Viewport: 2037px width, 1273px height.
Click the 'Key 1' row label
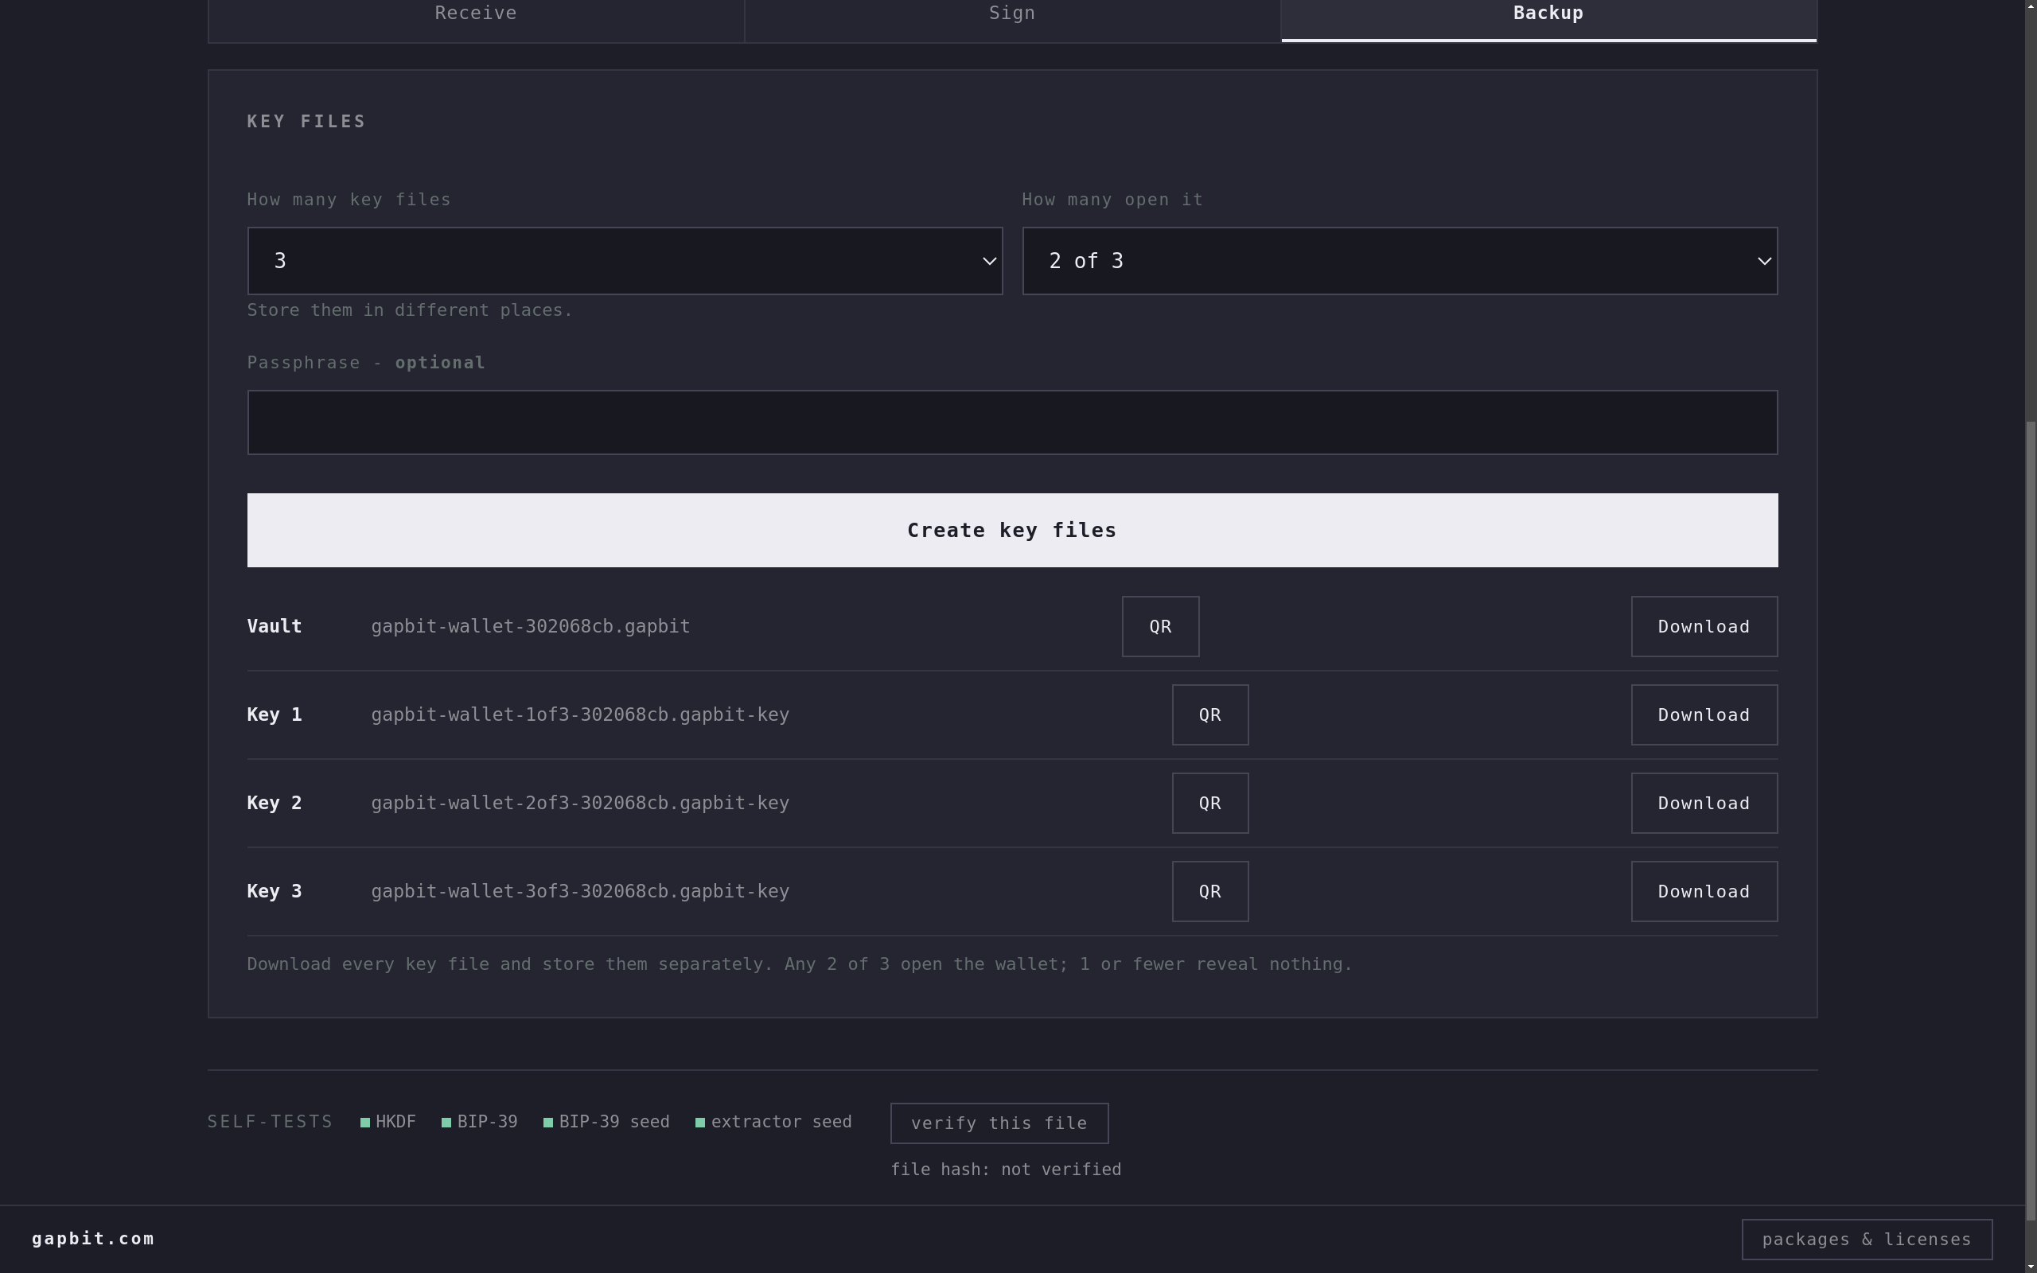pos(275,714)
